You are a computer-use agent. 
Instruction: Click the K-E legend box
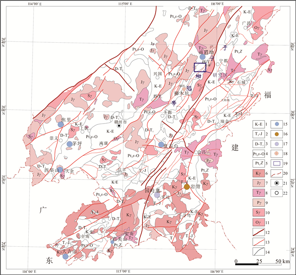click(258, 124)
